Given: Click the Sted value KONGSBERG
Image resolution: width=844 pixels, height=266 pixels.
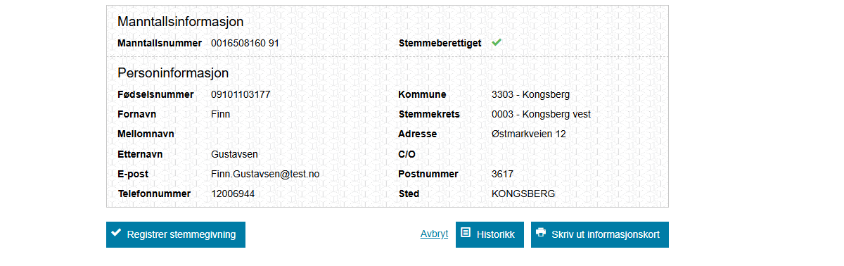Looking at the screenshot, I should point(523,194).
